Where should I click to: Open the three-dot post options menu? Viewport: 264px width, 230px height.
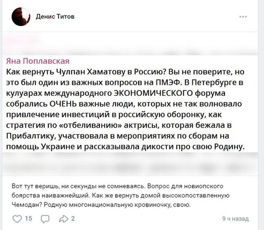243,17
